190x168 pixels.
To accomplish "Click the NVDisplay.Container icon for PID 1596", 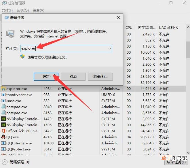I will coord(3,125).
